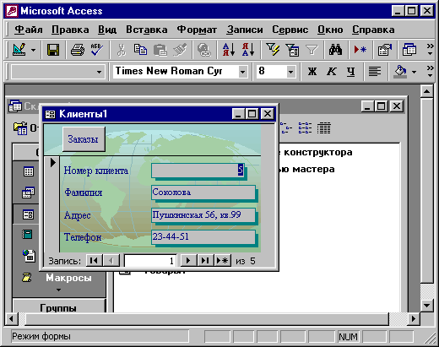Screen dimensions: 439x347
Task: Go to last record
Action: point(205,261)
